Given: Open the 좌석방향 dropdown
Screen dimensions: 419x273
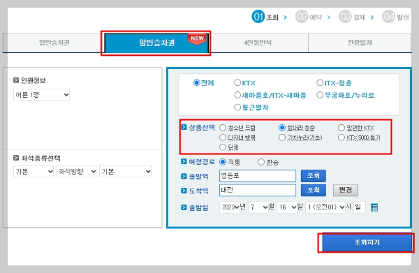Looking at the screenshot, I should pyautogui.click(x=76, y=172).
